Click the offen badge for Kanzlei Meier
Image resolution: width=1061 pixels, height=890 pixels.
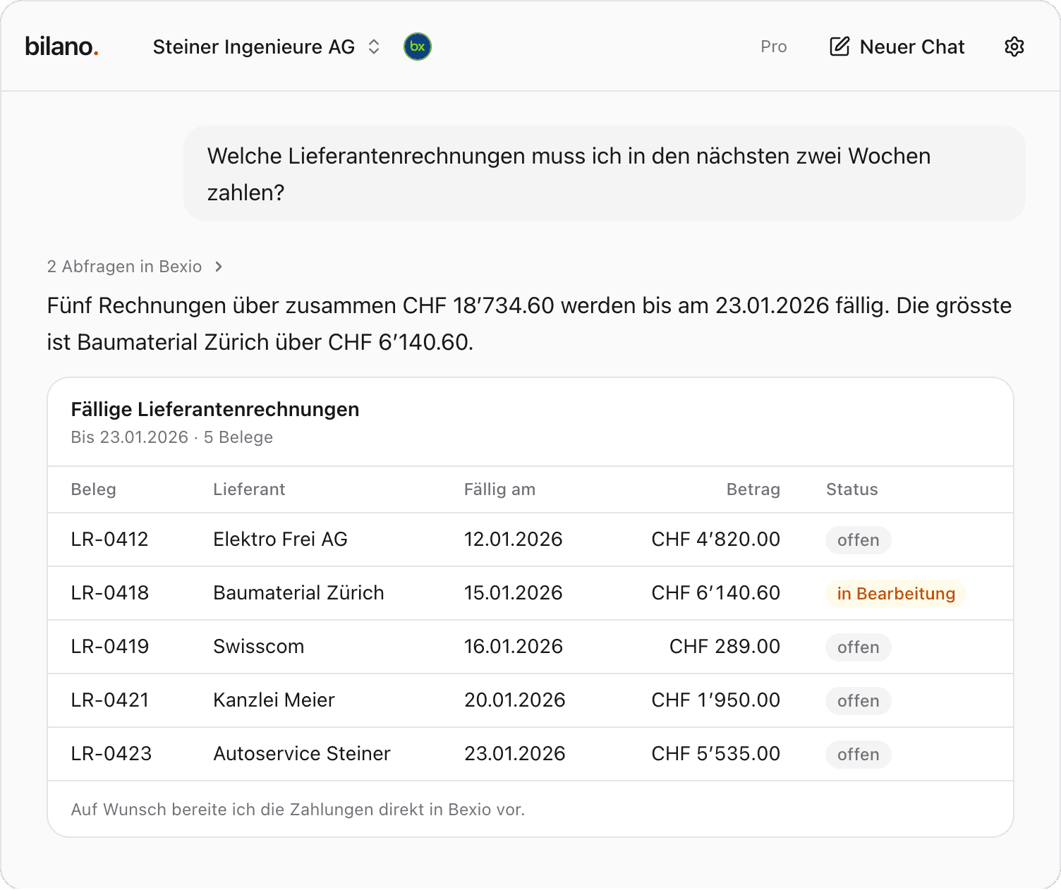[858, 701]
